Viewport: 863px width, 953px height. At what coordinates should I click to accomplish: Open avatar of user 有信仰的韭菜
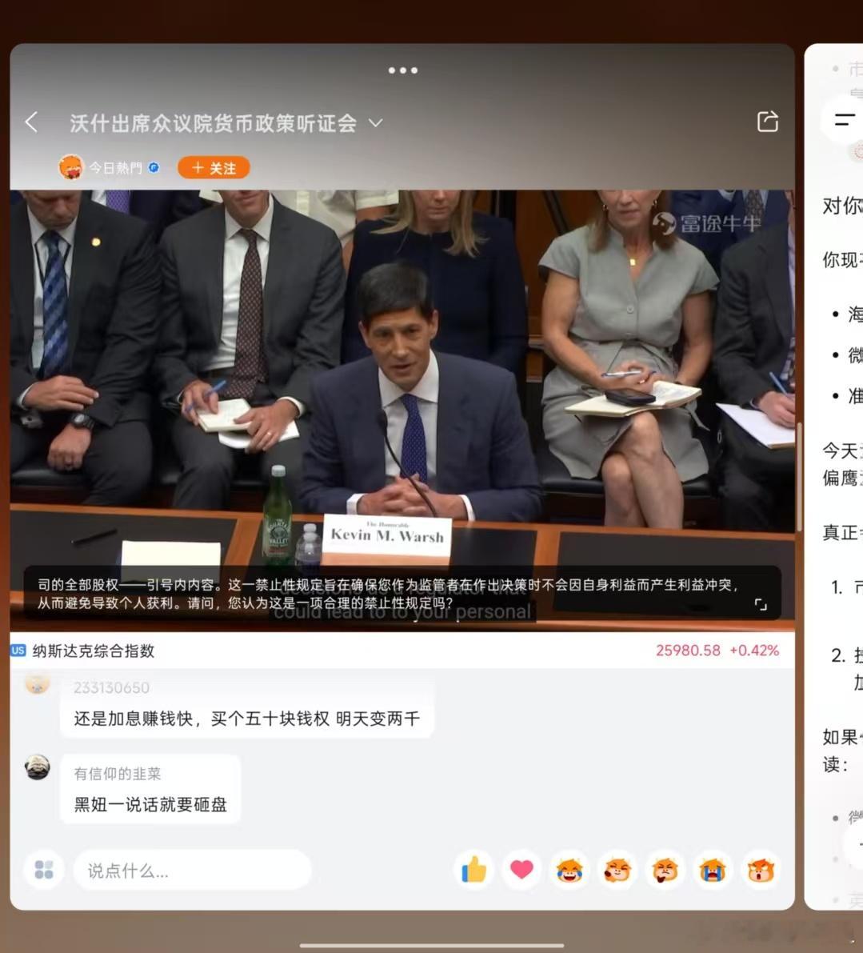tap(38, 767)
